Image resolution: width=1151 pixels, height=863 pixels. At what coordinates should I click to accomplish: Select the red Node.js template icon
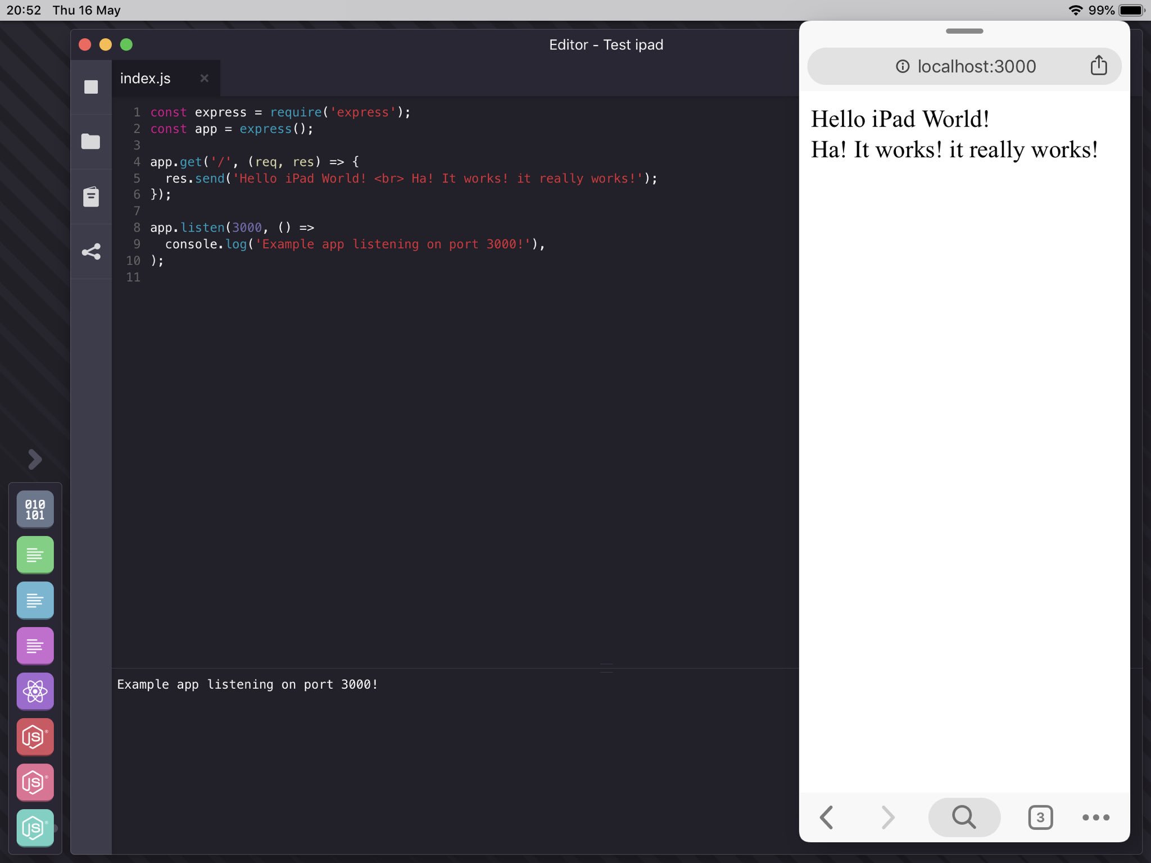pos(35,737)
